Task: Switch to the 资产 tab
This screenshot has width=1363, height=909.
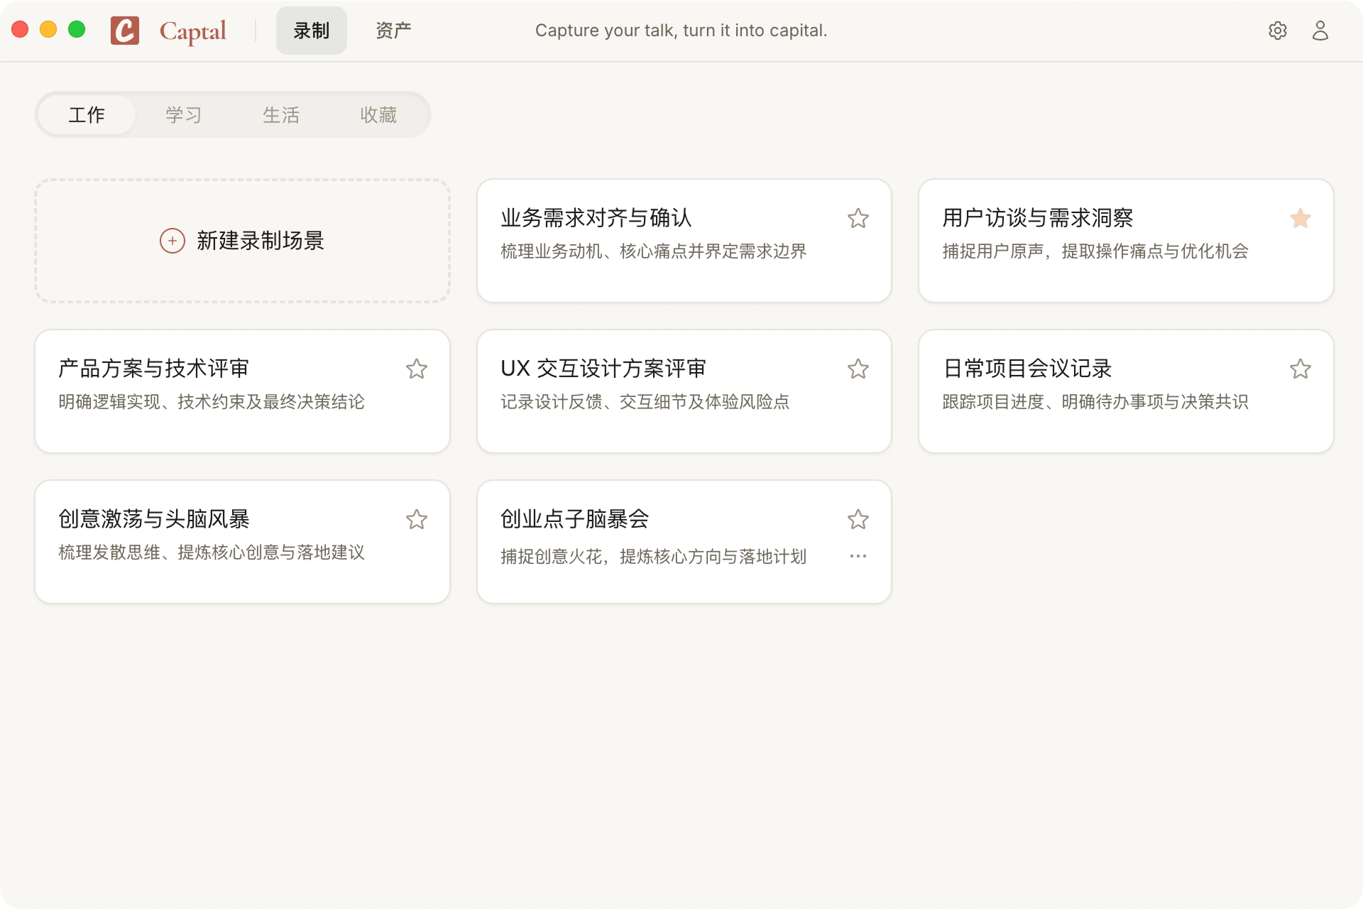Action: (x=393, y=30)
